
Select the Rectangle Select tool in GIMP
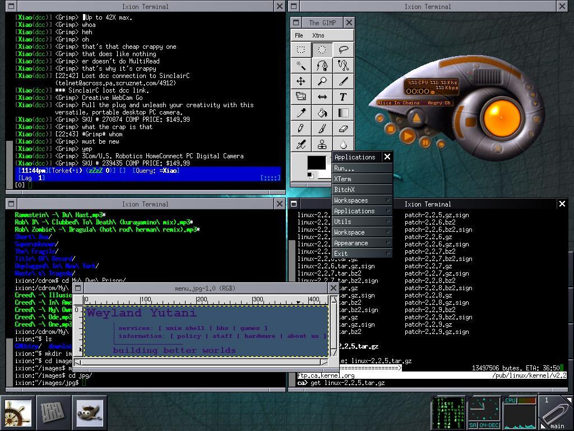point(301,49)
